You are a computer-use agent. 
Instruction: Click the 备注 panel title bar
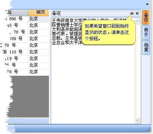91,13
